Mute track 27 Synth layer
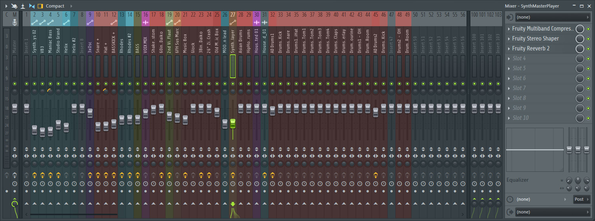 tap(233, 84)
